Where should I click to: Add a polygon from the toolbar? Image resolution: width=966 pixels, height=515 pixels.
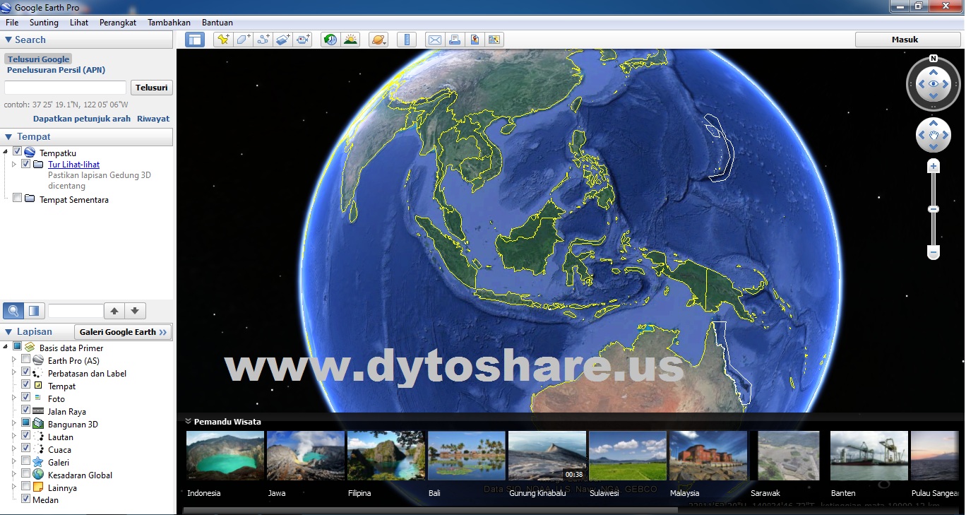243,40
